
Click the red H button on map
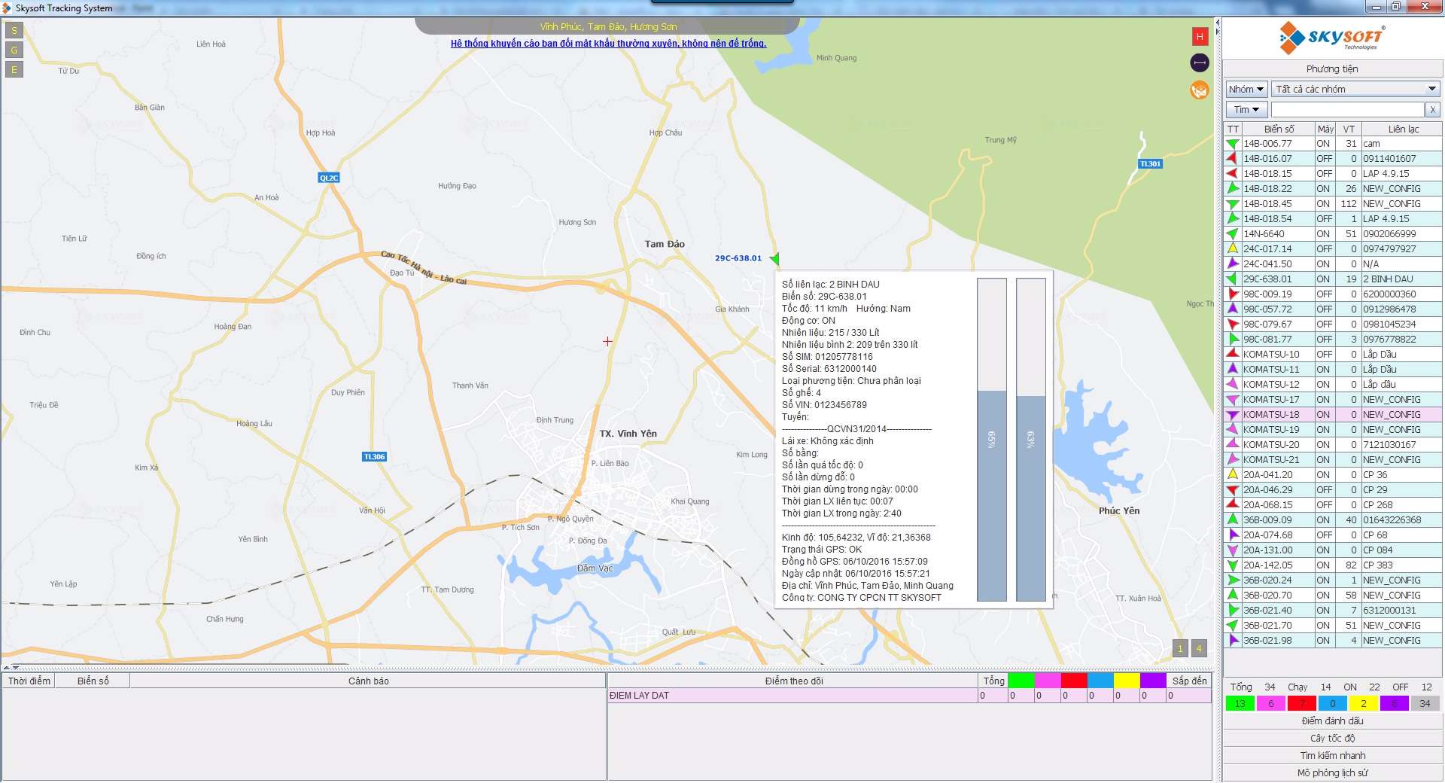click(x=1200, y=36)
